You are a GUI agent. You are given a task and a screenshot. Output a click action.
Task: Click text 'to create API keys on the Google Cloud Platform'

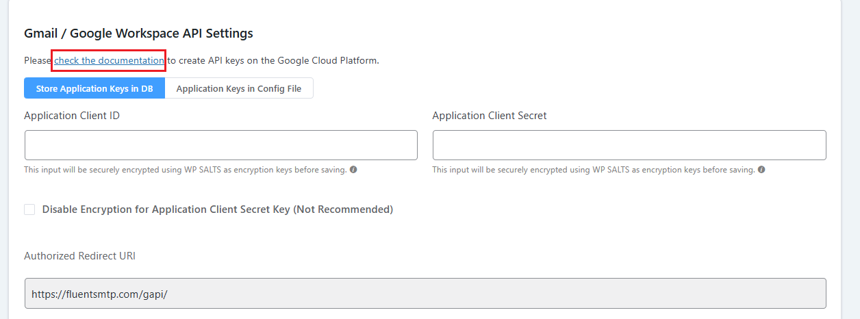pyautogui.click(x=273, y=60)
